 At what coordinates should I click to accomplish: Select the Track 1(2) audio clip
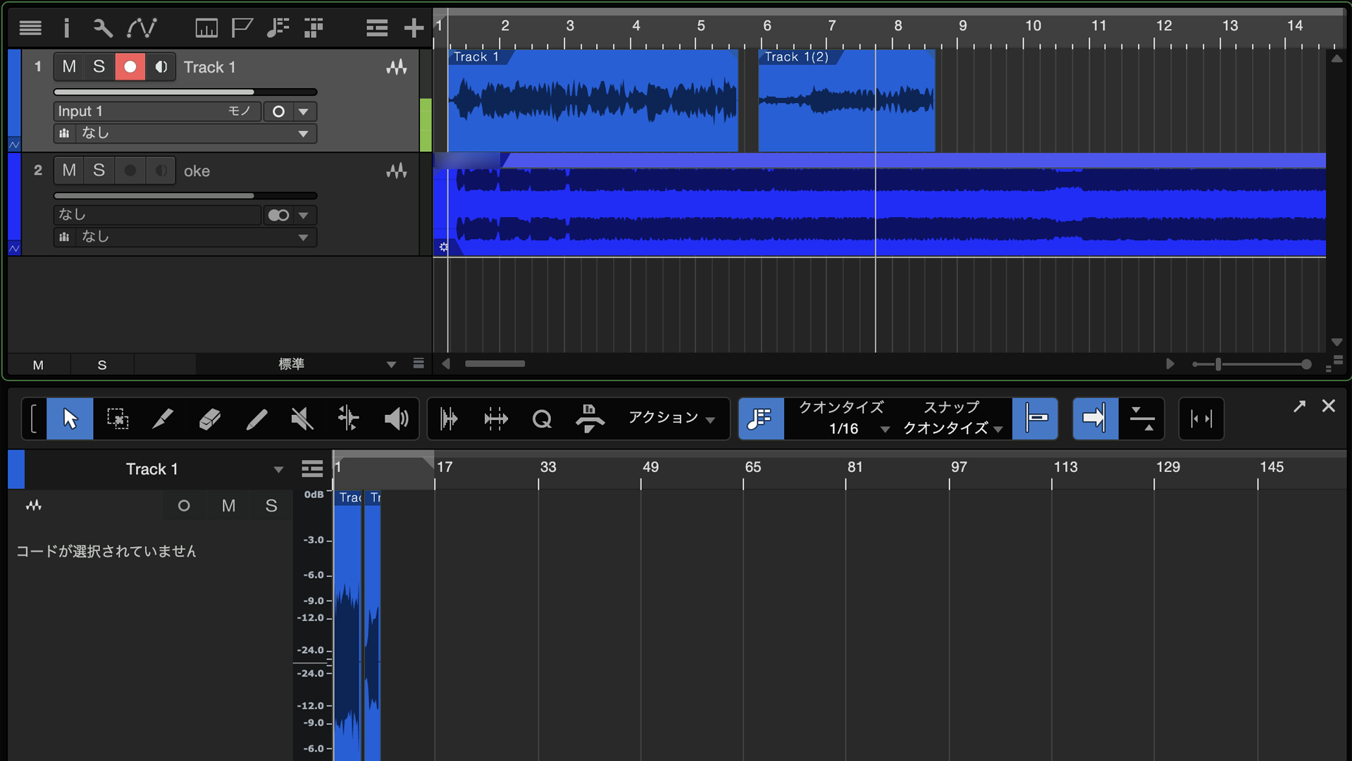coord(846,100)
